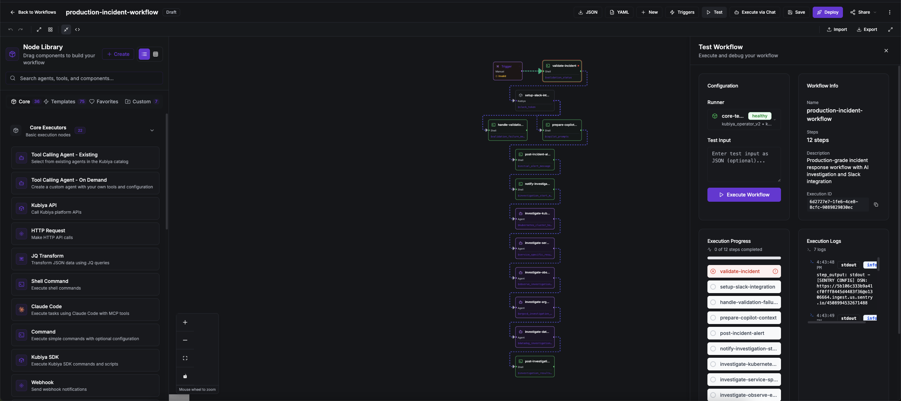
Task: Click the Command node icon
Action: click(x=21, y=335)
